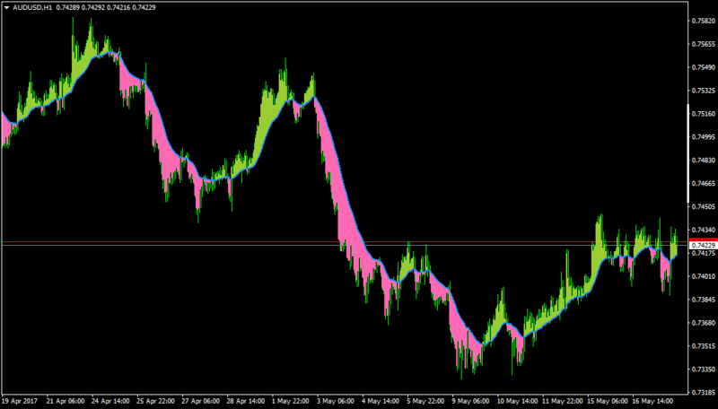The width and height of the screenshot is (718, 409).
Task: Select the 3 May 06:00 time label
Action: coord(335,401)
